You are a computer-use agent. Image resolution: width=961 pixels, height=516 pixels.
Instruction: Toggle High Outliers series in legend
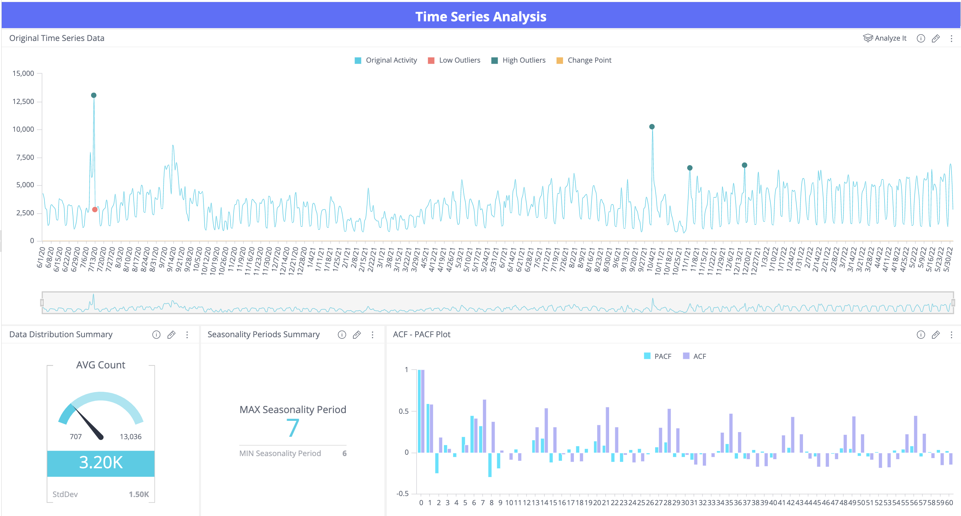pos(518,61)
